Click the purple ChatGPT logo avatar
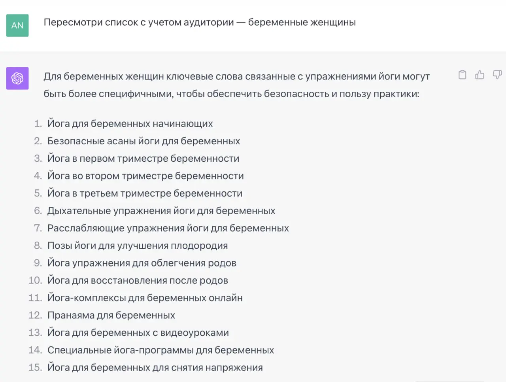Screen dimensions: 506x382 pos(17,78)
